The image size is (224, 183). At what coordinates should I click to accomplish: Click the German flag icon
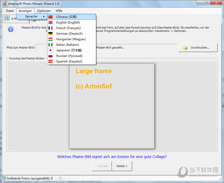pyautogui.click(x=50, y=34)
